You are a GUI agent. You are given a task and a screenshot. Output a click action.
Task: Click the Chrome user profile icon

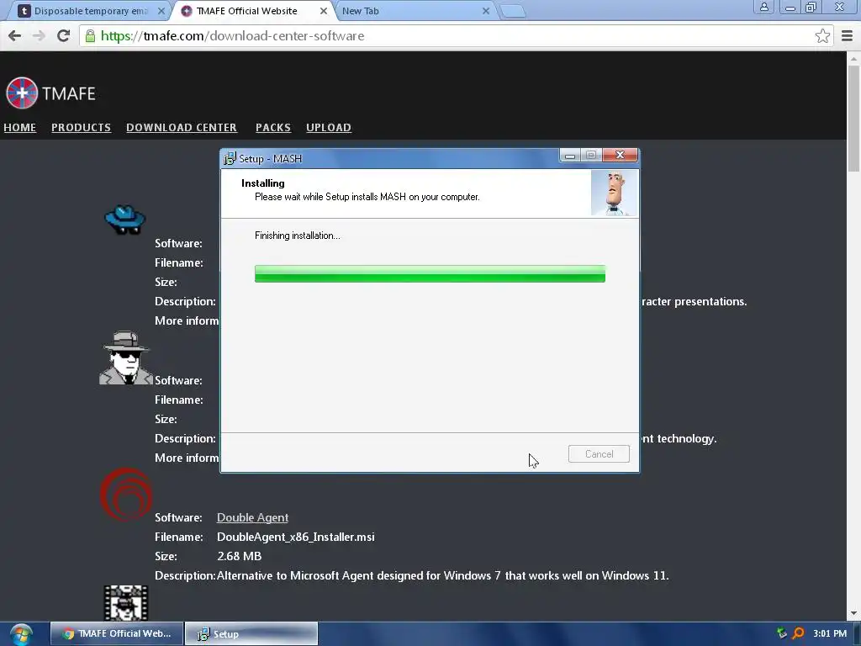click(x=763, y=7)
